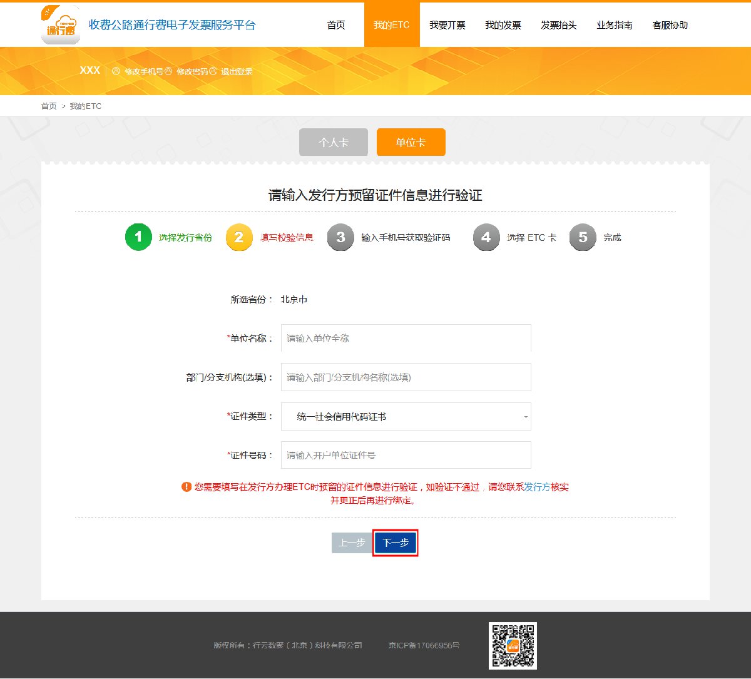Click the 通行费 platform logo icon
751x679 pixels.
pos(60,25)
